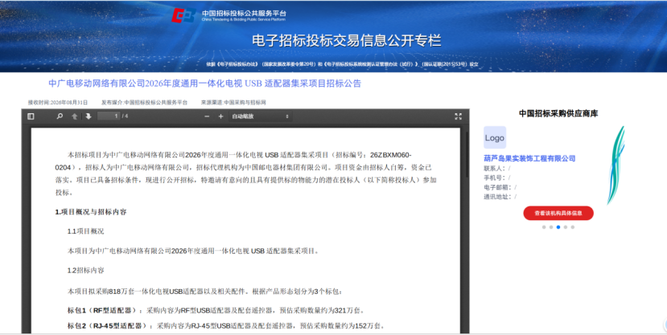Screen dimensions: 667x335
Task: Click subsection 1.2招标内容
Action: tap(85, 271)
